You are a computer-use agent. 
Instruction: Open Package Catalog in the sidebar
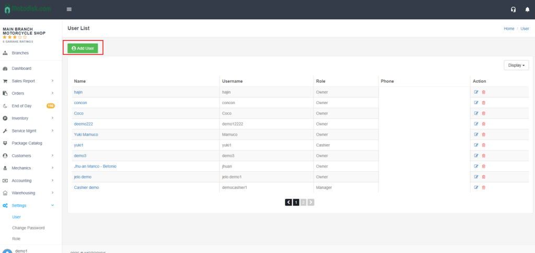point(27,143)
